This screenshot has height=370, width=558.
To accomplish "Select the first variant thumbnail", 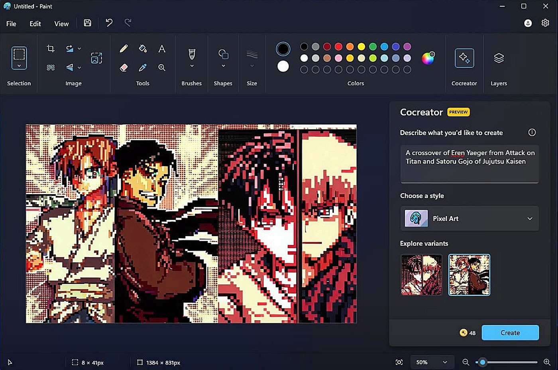I will pyautogui.click(x=421, y=275).
